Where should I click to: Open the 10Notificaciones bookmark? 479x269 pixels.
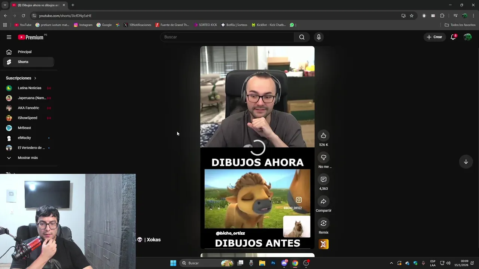click(x=137, y=25)
